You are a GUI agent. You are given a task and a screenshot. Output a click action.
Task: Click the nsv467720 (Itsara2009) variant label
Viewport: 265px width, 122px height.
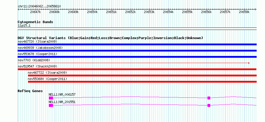pos(38,41)
